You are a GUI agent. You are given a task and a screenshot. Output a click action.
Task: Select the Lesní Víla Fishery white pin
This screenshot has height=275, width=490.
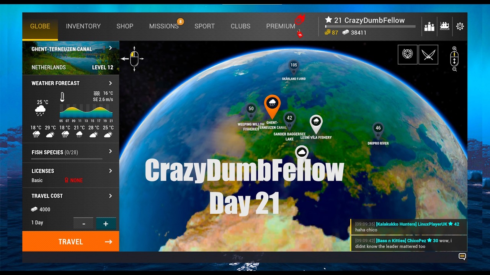(x=316, y=124)
